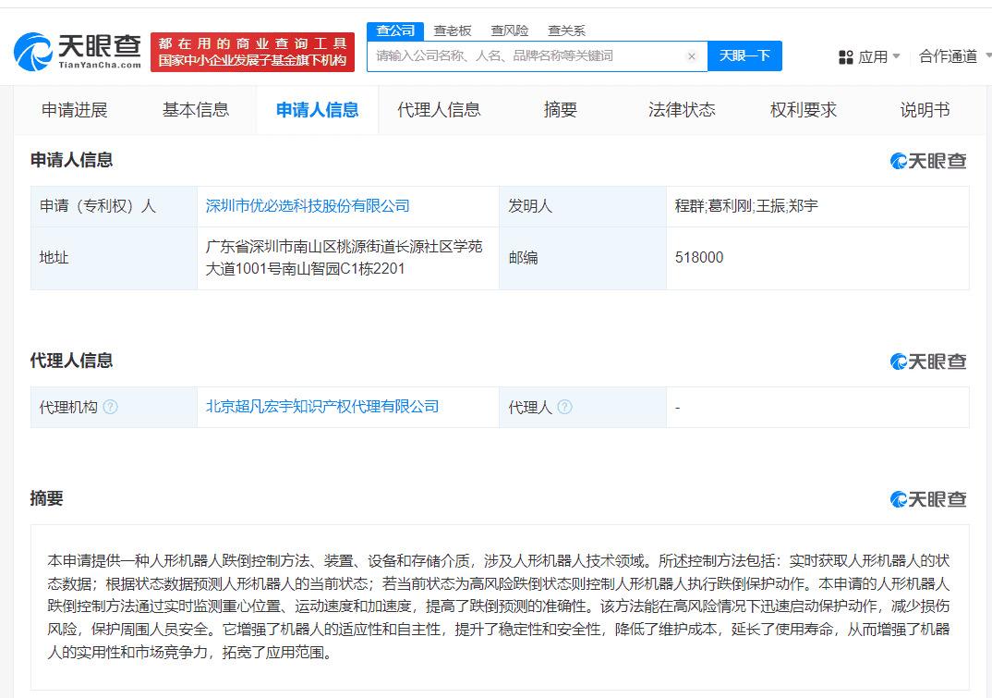Click help icon next to 代理机构
The height and width of the screenshot is (698, 992).
coord(111,407)
